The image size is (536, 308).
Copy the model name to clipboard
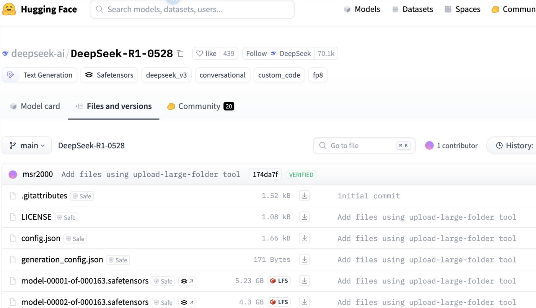(180, 54)
